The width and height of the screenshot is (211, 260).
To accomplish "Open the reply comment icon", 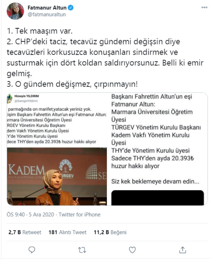I will (x=32, y=250).
